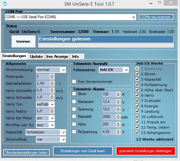Viewport: 180px width, 161px height.
Task: Increase the Strom alarm threshold spinner
Action: (x=118, y=93)
